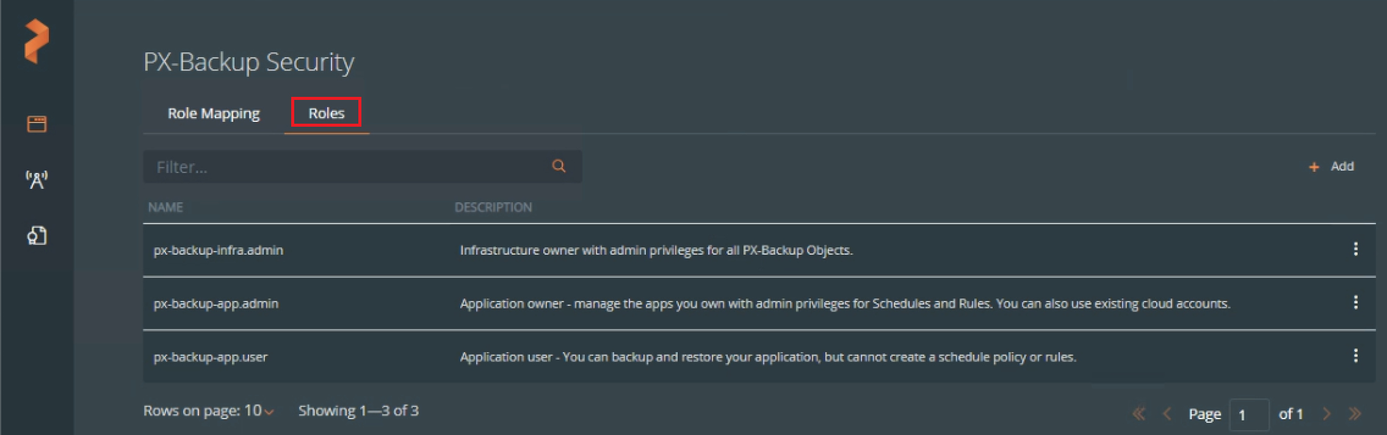Select the Roles tab
The width and height of the screenshot is (1387, 435).
[x=327, y=113]
